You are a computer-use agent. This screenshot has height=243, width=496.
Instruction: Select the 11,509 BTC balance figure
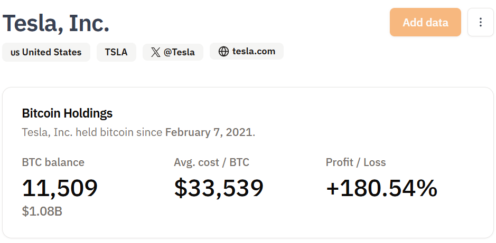tap(60, 188)
